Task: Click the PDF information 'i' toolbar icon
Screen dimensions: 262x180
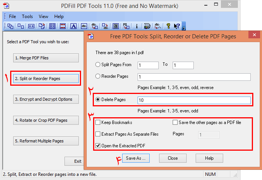Action: point(137,26)
